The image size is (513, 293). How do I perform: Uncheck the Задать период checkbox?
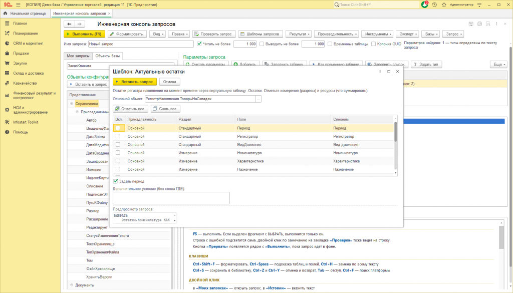click(x=116, y=181)
